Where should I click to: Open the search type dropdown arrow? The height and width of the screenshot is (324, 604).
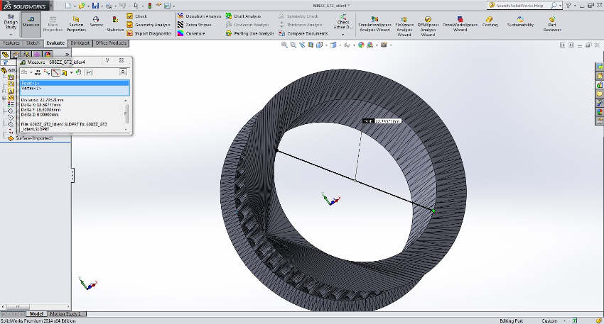point(561,6)
